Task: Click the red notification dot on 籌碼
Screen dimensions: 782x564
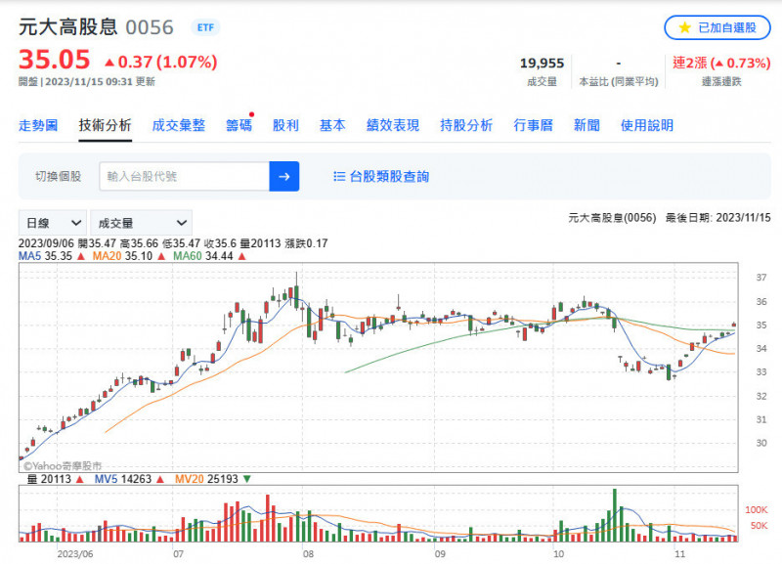Action: click(252, 114)
